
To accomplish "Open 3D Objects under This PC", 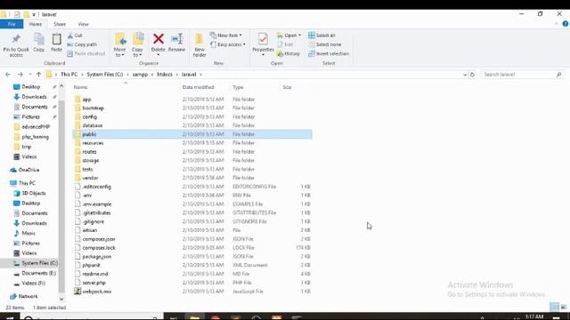I will pyautogui.click(x=29, y=194).
